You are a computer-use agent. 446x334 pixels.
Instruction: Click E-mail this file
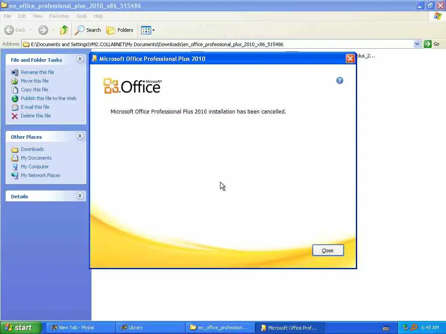35,107
